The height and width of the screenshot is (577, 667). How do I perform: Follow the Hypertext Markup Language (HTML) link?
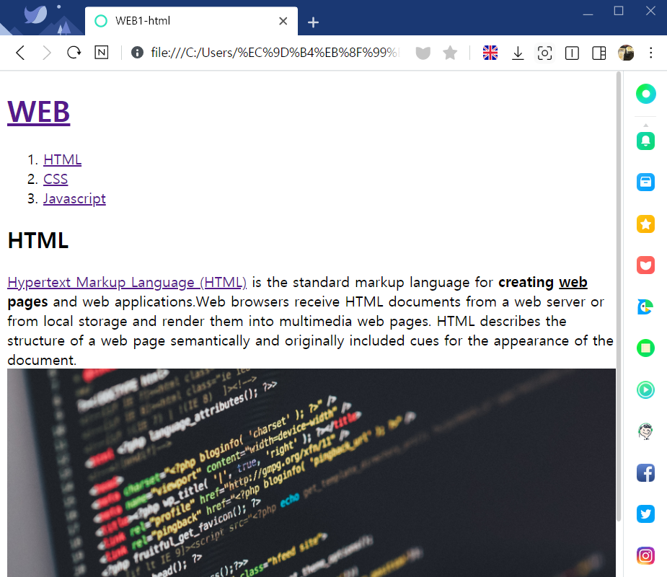point(127,282)
